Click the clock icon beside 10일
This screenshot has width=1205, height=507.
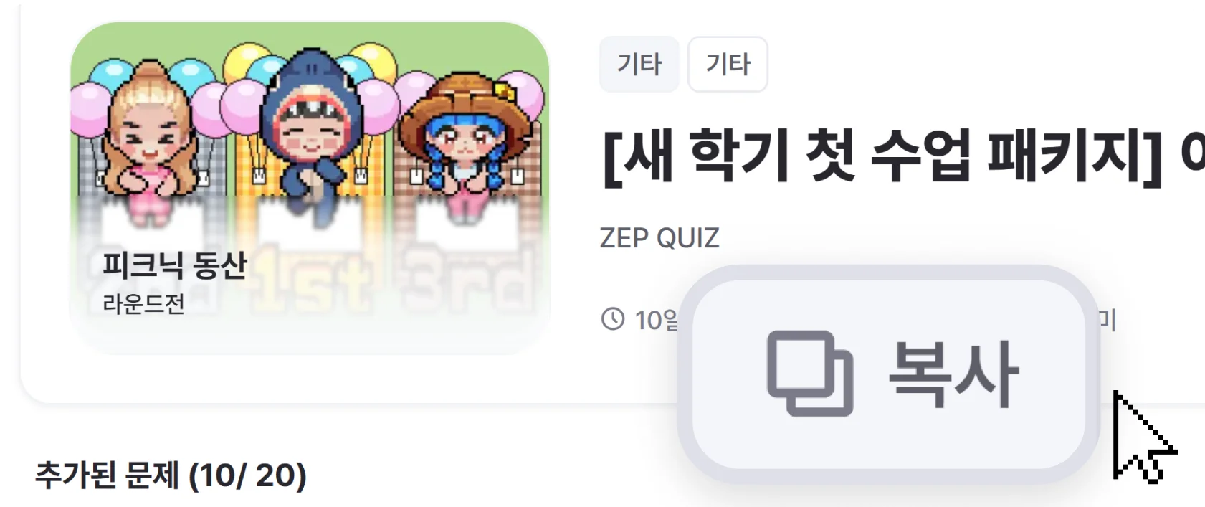tap(613, 319)
